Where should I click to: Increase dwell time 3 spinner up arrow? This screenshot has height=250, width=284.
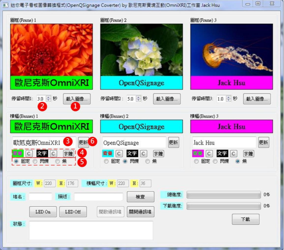228,97
